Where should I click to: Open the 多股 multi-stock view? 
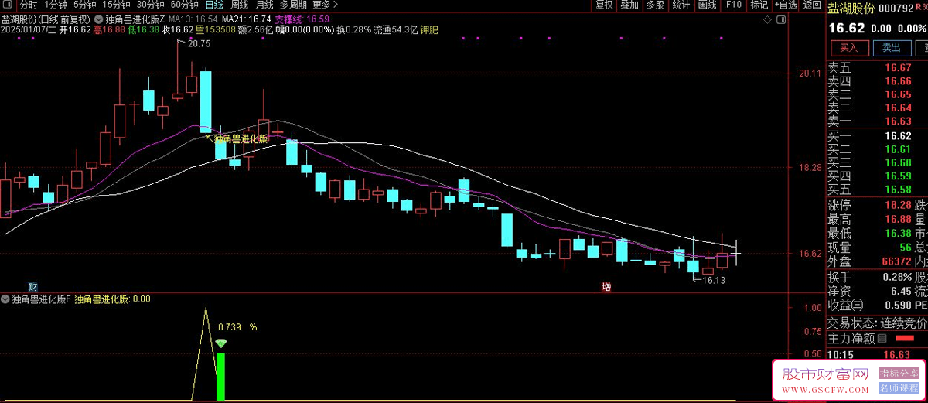click(x=655, y=5)
